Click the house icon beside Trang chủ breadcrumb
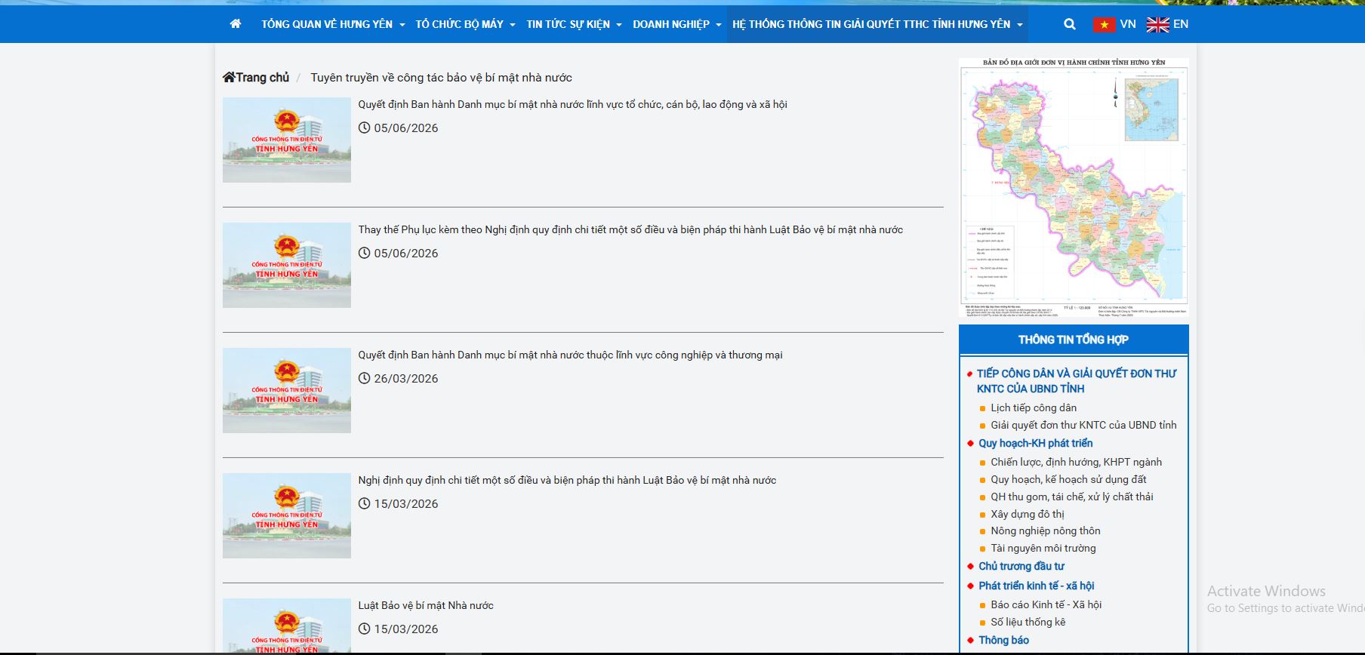This screenshot has width=1365, height=655. 229,77
